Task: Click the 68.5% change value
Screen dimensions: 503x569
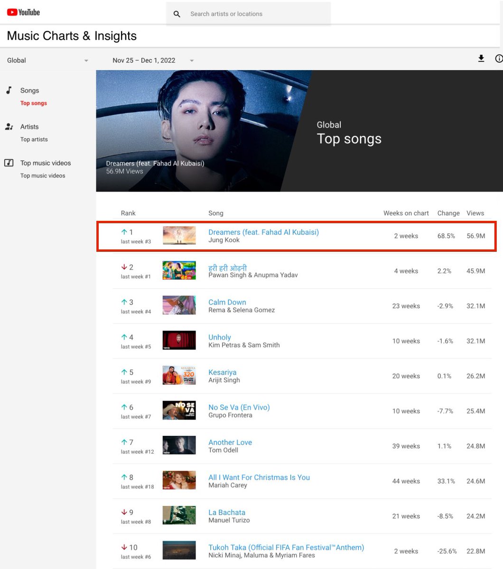Action: 446,236
